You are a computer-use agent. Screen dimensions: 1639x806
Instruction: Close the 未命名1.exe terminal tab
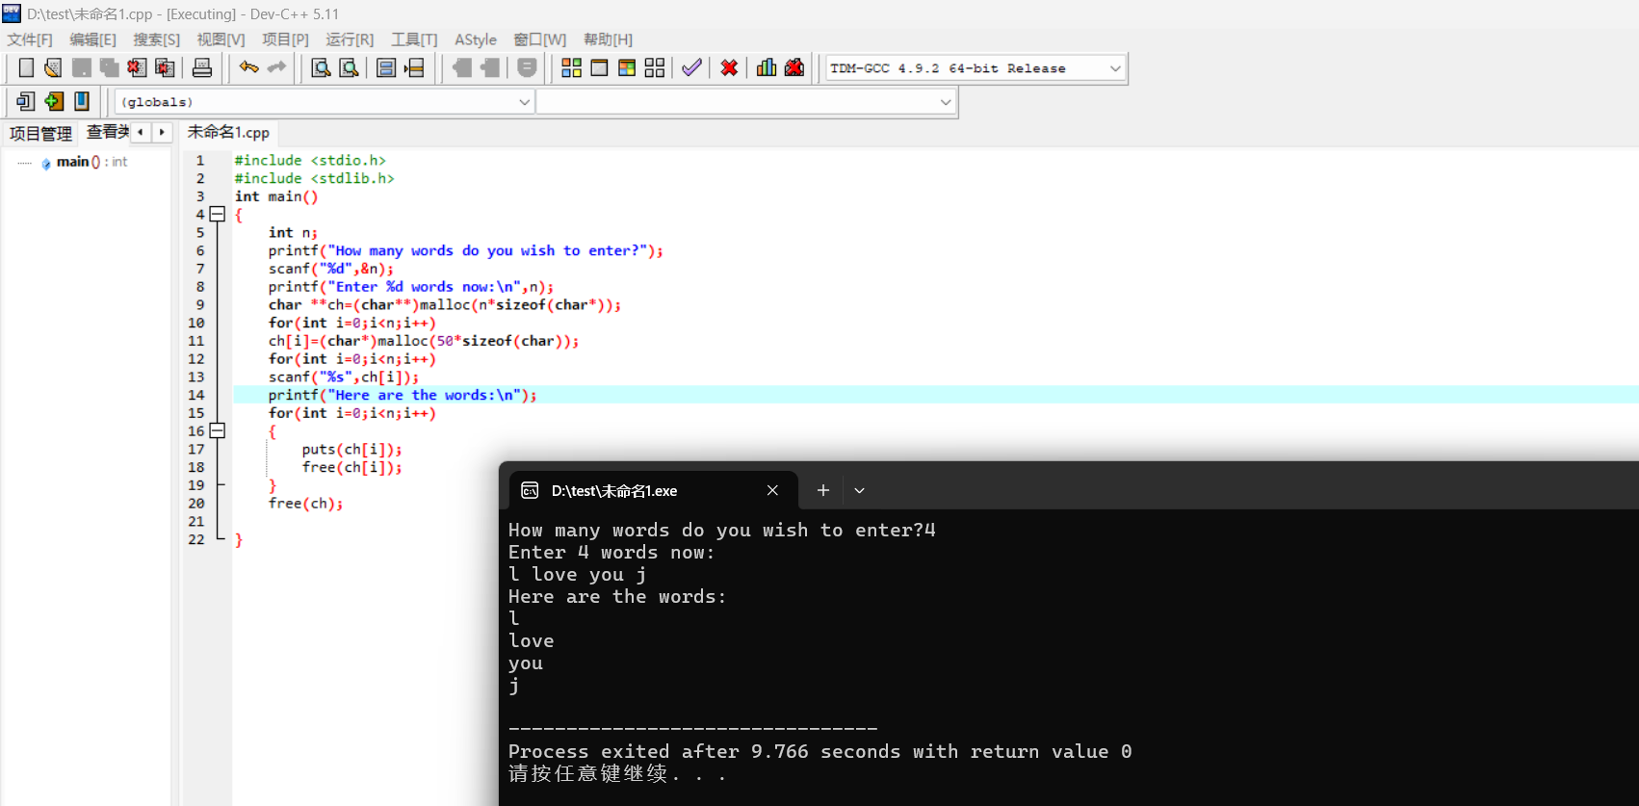(772, 490)
